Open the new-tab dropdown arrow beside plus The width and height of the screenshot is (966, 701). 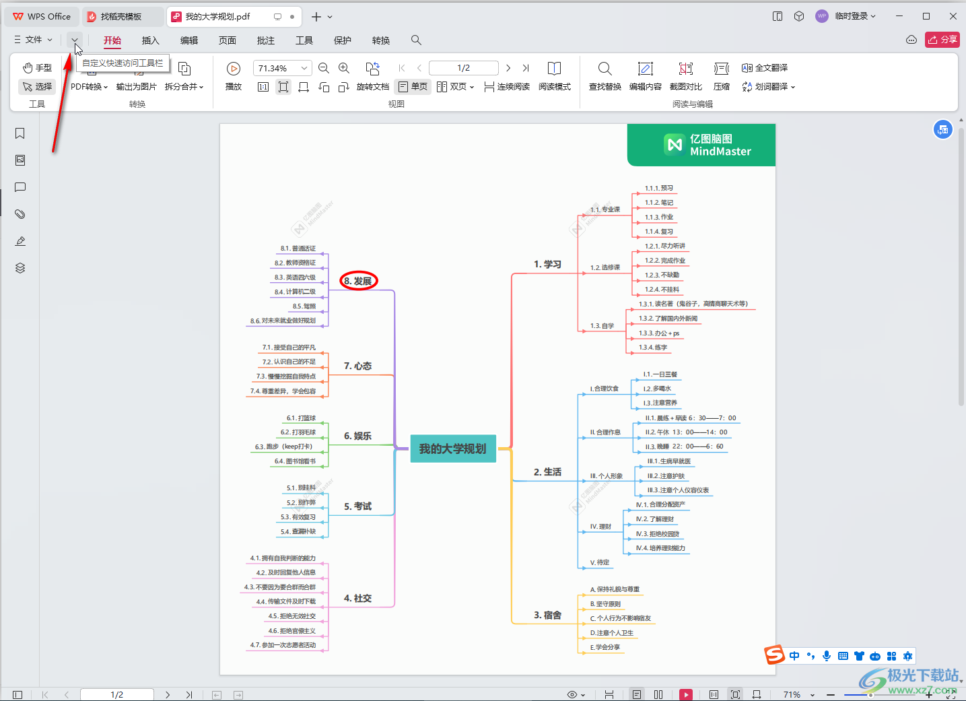click(x=330, y=17)
